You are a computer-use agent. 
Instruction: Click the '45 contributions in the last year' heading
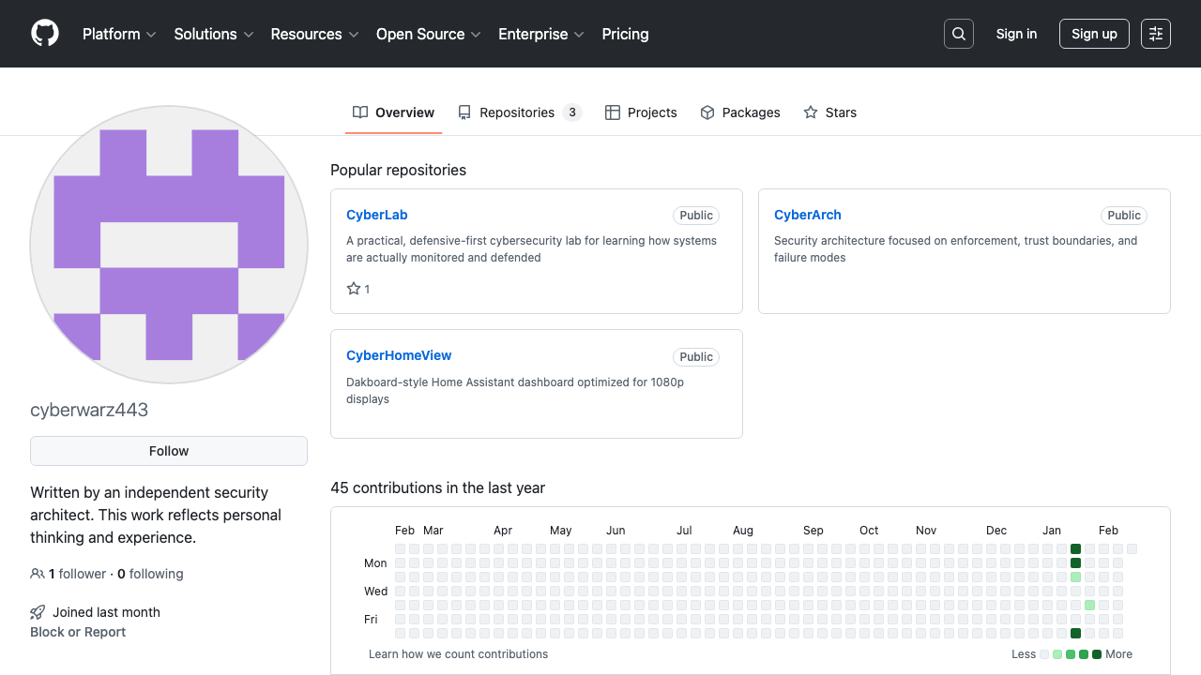pos(437,487)
